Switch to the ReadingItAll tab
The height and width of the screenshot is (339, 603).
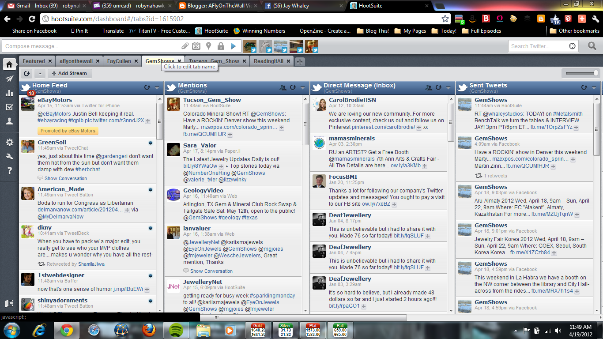click(x=268, y=61)
